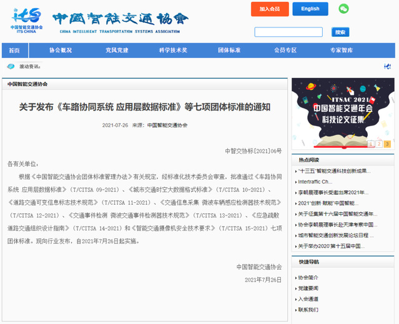Viewport: 399px width, 324px height.
Task: Open the 协会简介 quick navigation link
Action: tap(308, 277)
